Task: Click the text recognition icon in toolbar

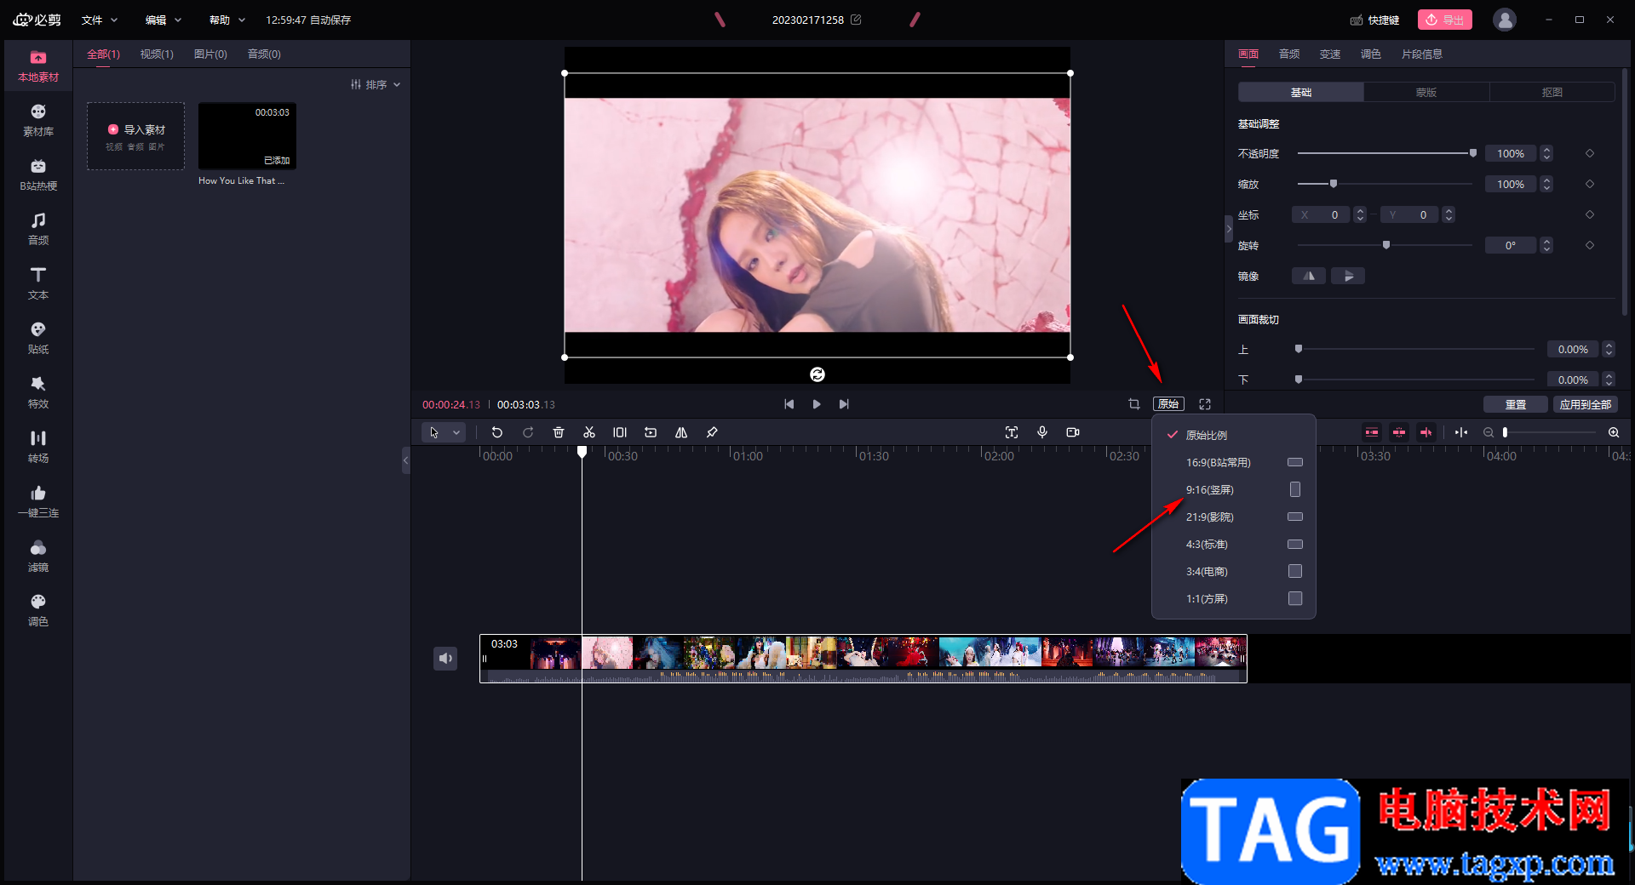Action: [x=1012, y=432]
